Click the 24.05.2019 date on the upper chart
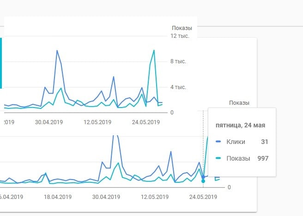This screenshot has height=216, width=303. pyautogui.click(x=146, y=122)
